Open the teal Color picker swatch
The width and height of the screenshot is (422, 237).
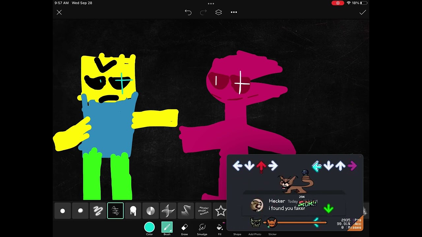point(149,227)
